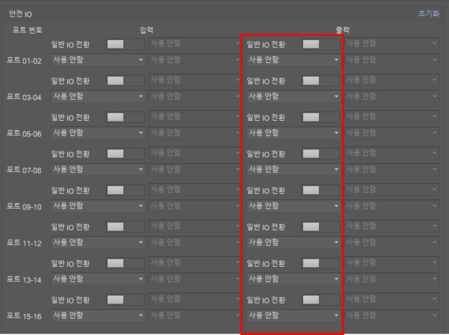Open output dropdown for 포트 05-06
The width and height of the screenshot is (449, 335).
coord(294,133)
